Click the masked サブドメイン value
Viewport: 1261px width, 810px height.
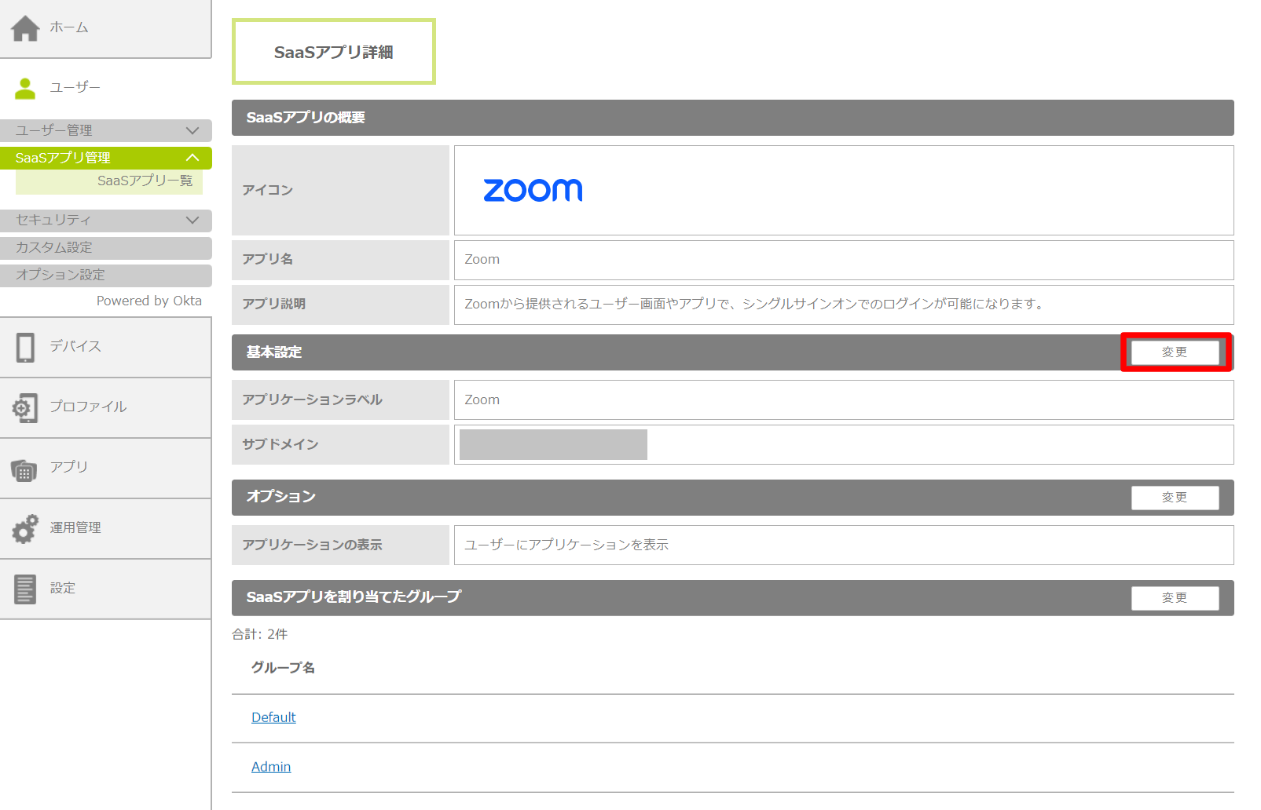[x=553, y=444]
